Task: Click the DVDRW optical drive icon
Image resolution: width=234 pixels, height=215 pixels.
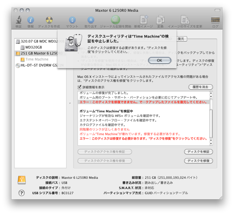Action: coord(18,65)
